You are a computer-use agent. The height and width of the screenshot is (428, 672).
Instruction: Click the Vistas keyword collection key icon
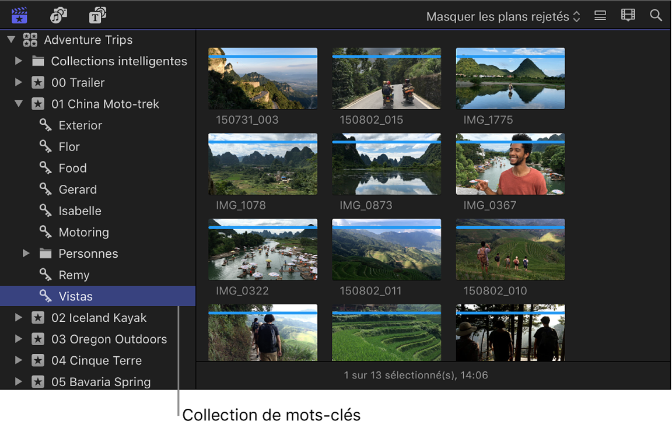[45, 296]
